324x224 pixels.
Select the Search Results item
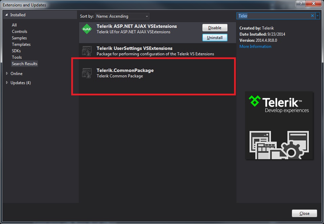pos(24,64)
